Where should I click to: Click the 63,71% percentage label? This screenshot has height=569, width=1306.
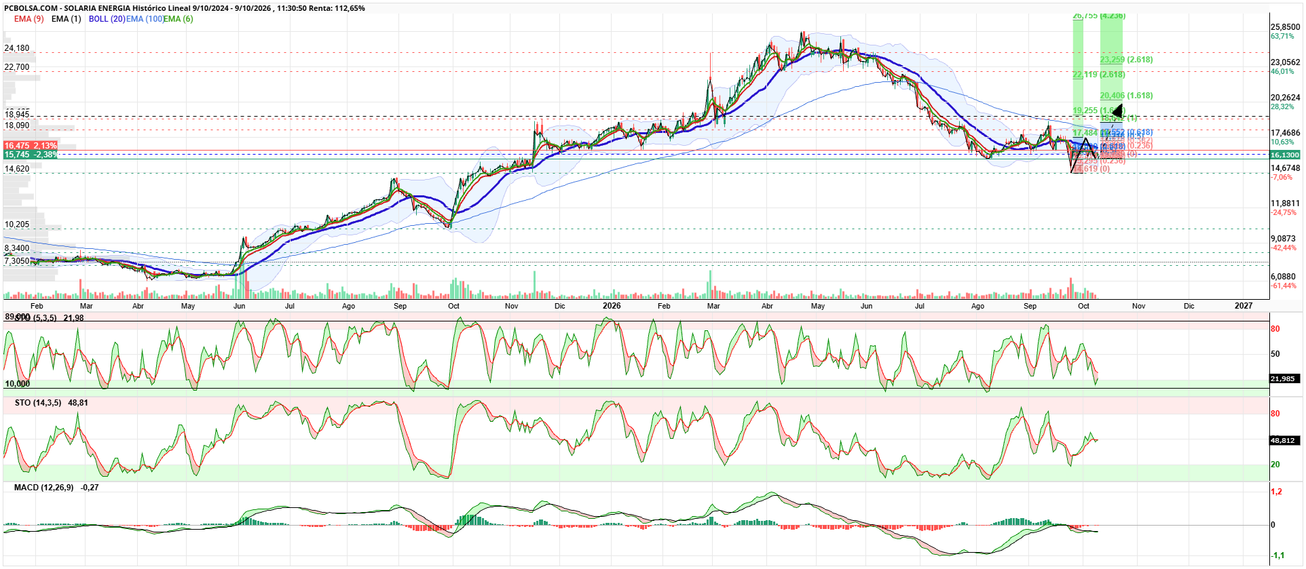coord(1282,36)
